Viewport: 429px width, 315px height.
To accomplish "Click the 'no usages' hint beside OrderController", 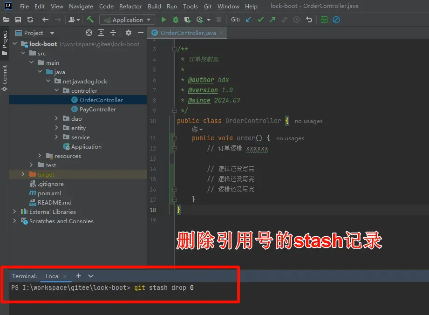I will click(309, 121).
